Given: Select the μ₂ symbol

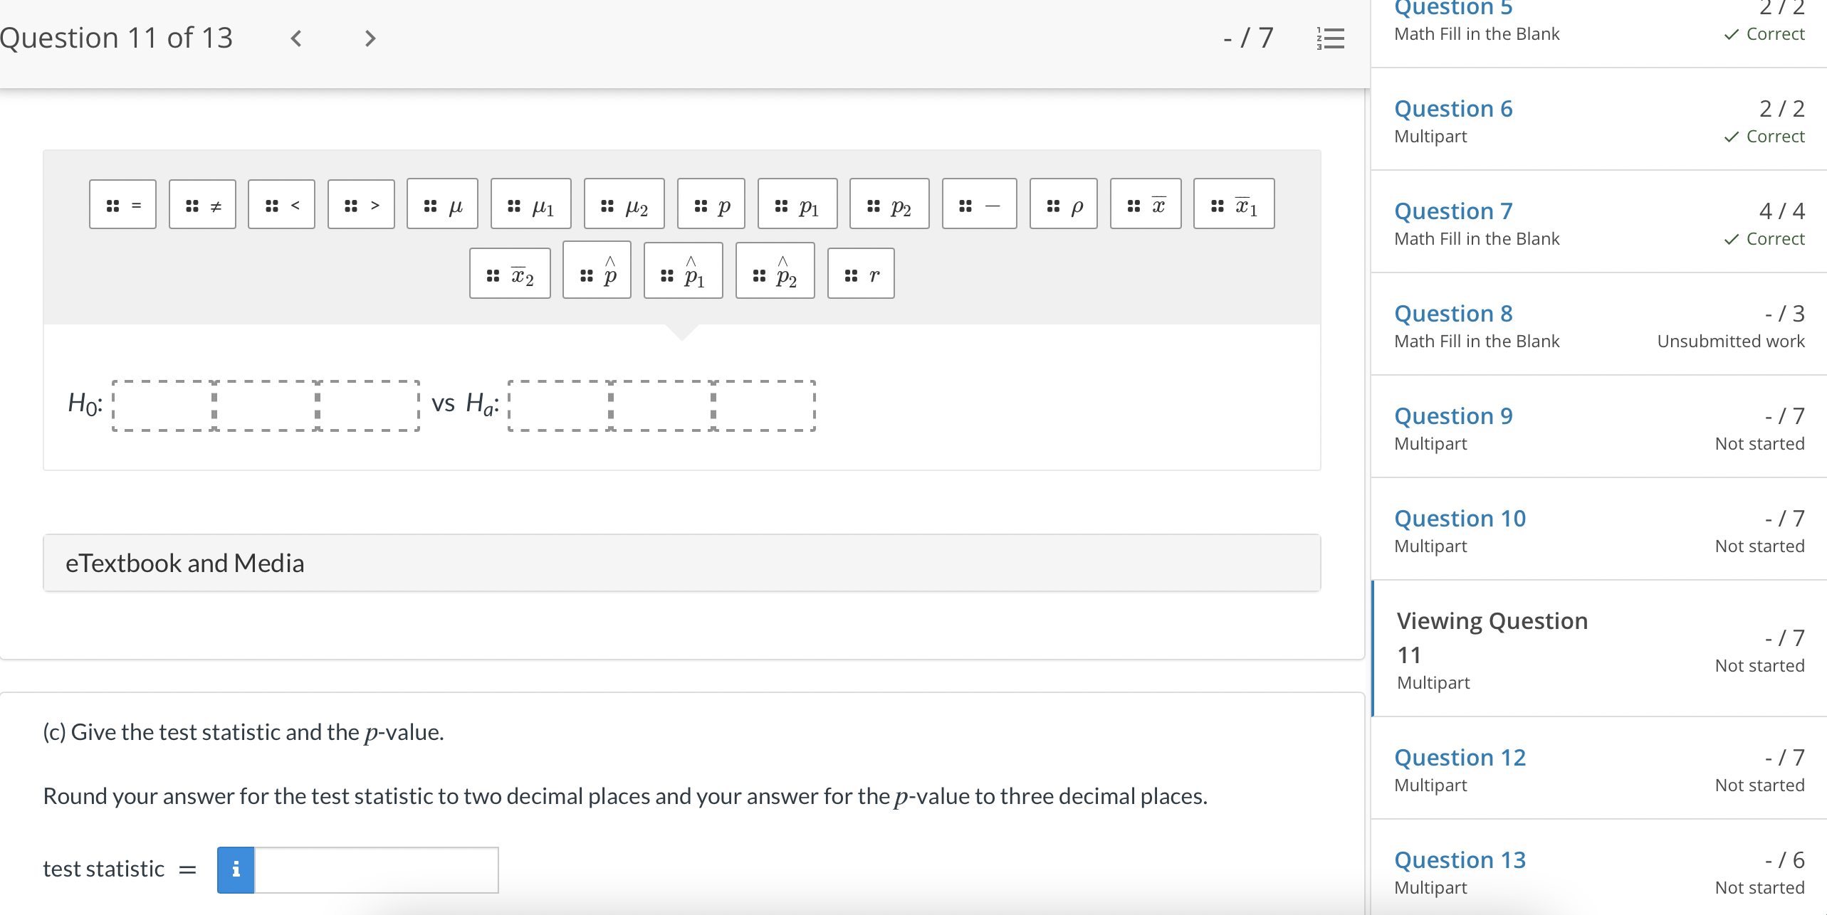Looking at the screenshot, I should coord(624,204).
